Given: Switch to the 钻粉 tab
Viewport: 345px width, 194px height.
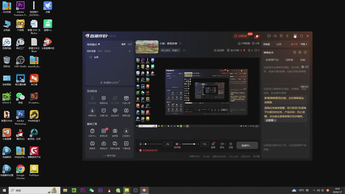Looking at the screenshot, I should [303, 60].
